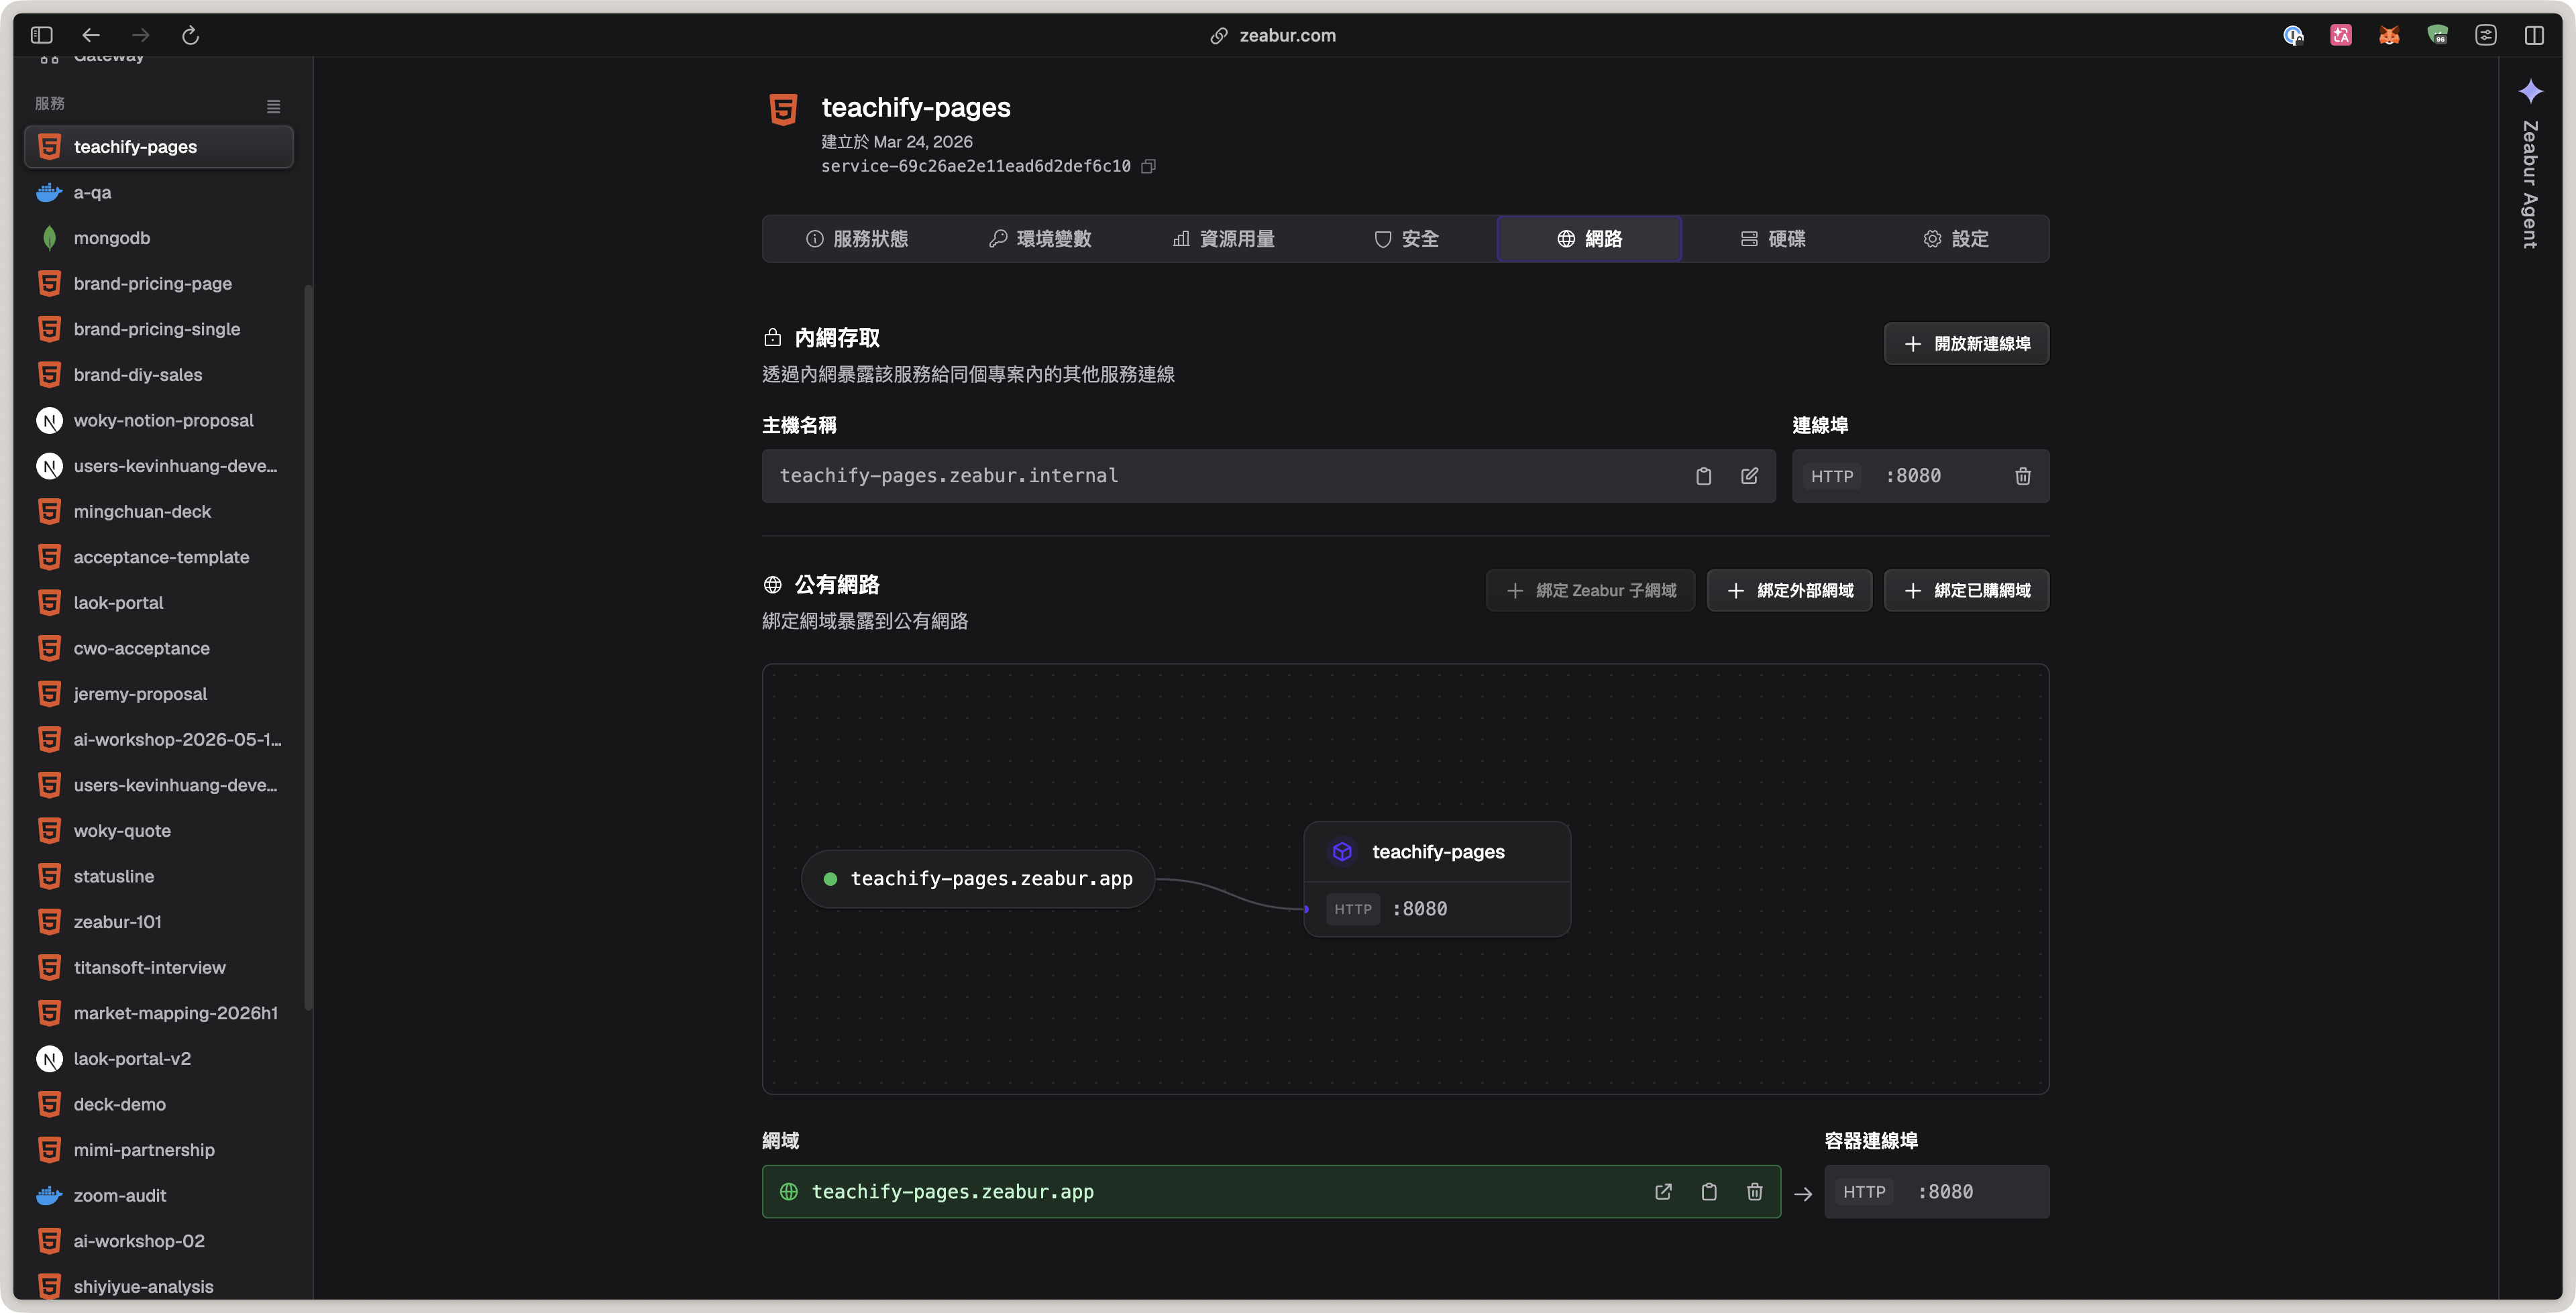The image size is (2576, 1313).
Task: Open the brand-pricing-single service
Action: pos(159,329)
